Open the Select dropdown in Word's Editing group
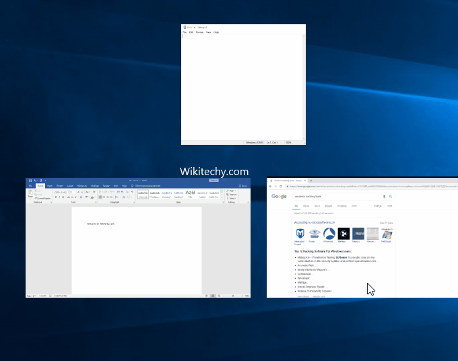The width and height of the screenshot is (458, 361). click(x=231, y=198)
